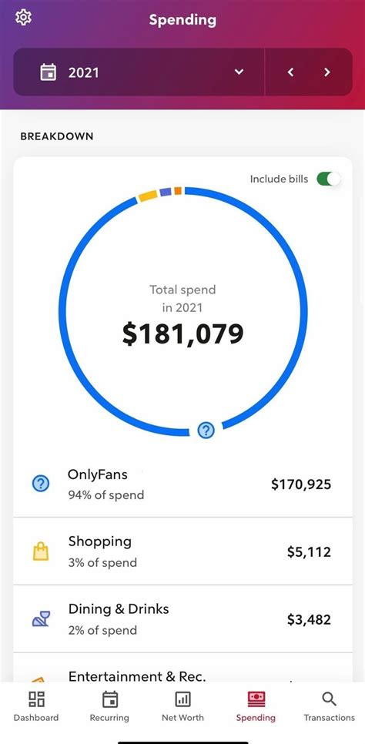This screenshot has height=744, width=365.
Task: Go to the next period arrow
Action: pos(327,72)
